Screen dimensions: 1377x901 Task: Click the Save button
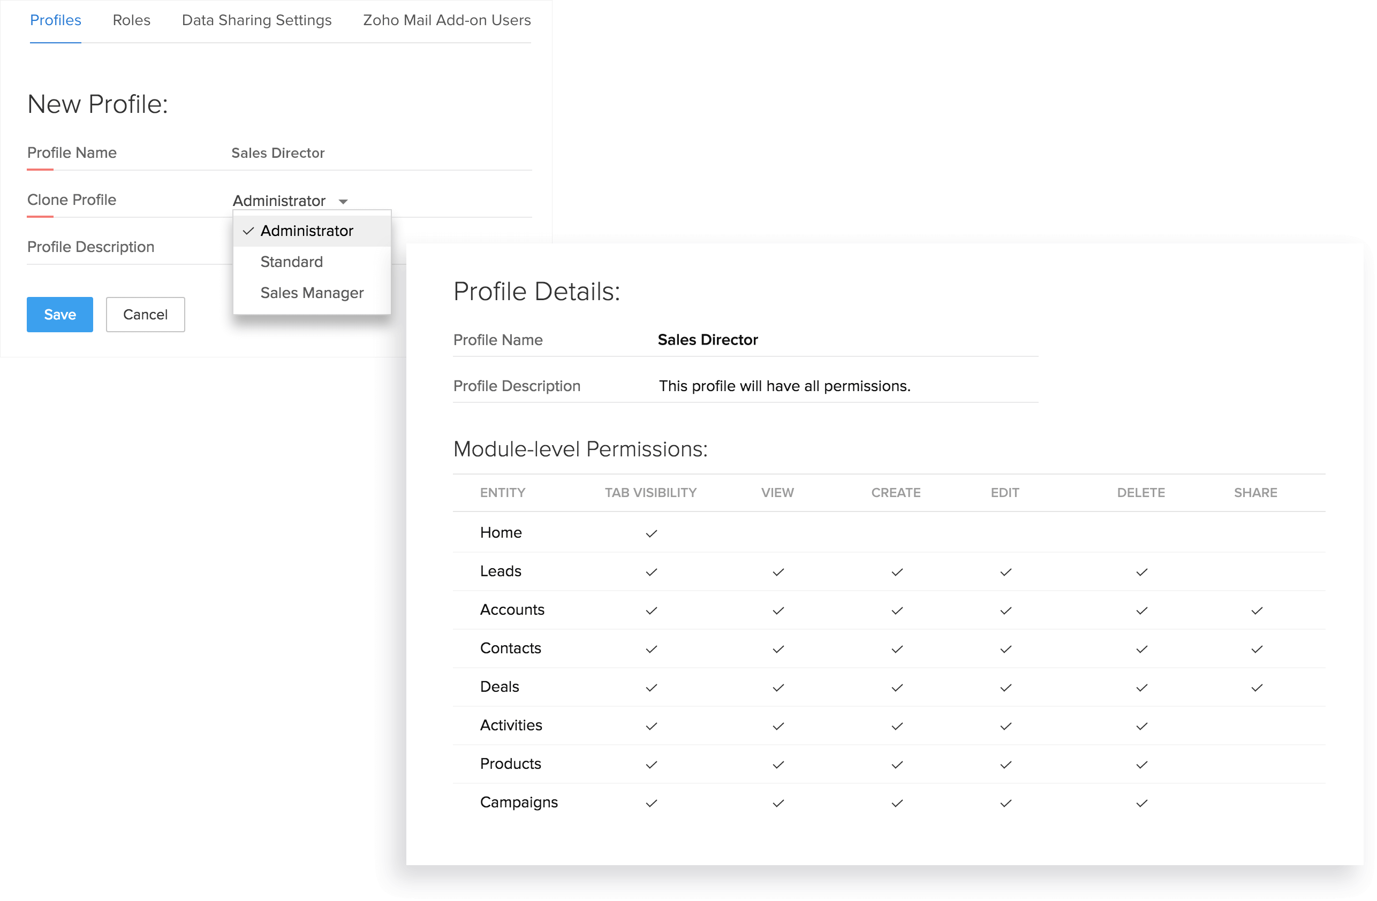[x=59, y=315]
